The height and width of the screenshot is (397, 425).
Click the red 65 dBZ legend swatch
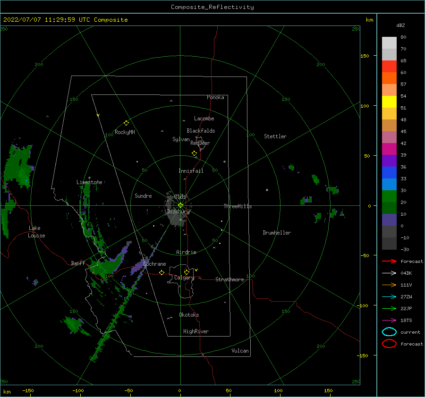coord(389,66)
